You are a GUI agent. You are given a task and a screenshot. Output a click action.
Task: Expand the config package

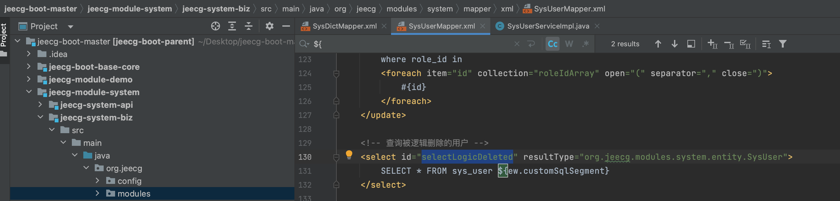click(98, 180)
